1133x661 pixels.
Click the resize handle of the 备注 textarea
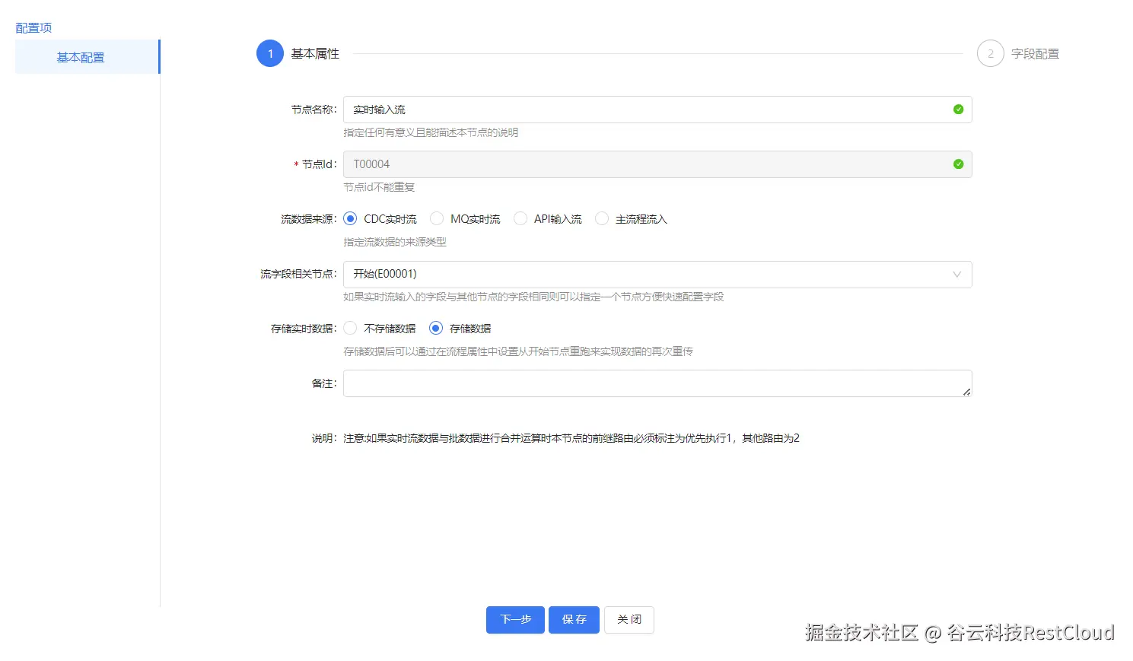967,392
